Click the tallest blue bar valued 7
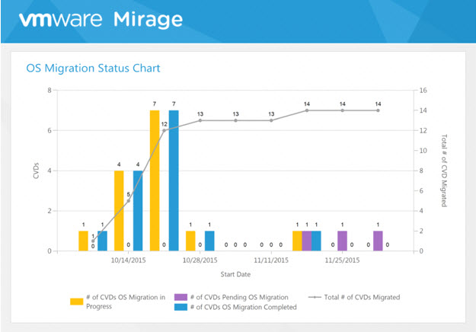 pyautogui.click(x=174, y=180)
